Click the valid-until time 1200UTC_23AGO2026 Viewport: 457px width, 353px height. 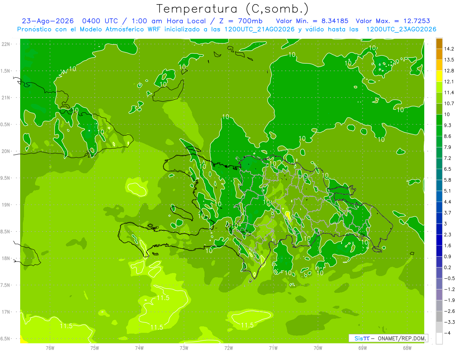coord(401,29)
